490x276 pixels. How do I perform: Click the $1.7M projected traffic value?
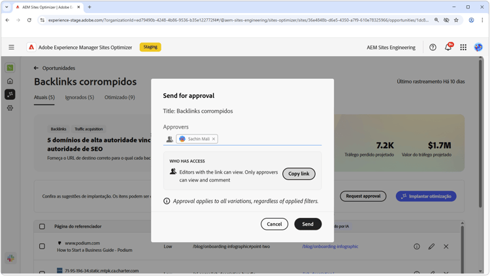point(440,146)
